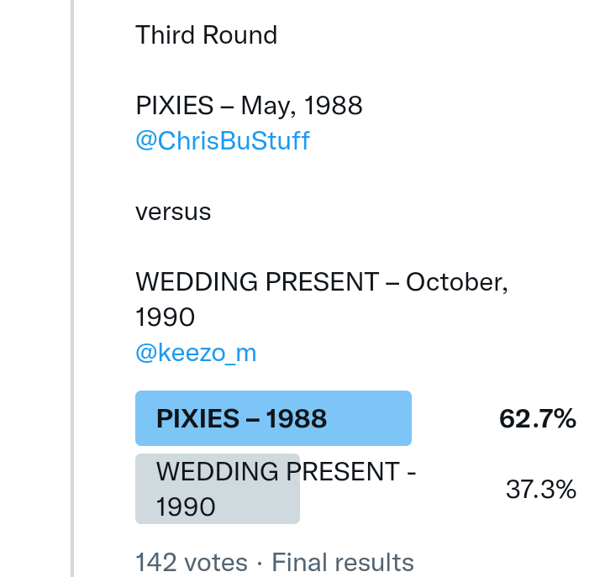
Task: Click the word versus in the tweet
Action: tap(173, 212)
